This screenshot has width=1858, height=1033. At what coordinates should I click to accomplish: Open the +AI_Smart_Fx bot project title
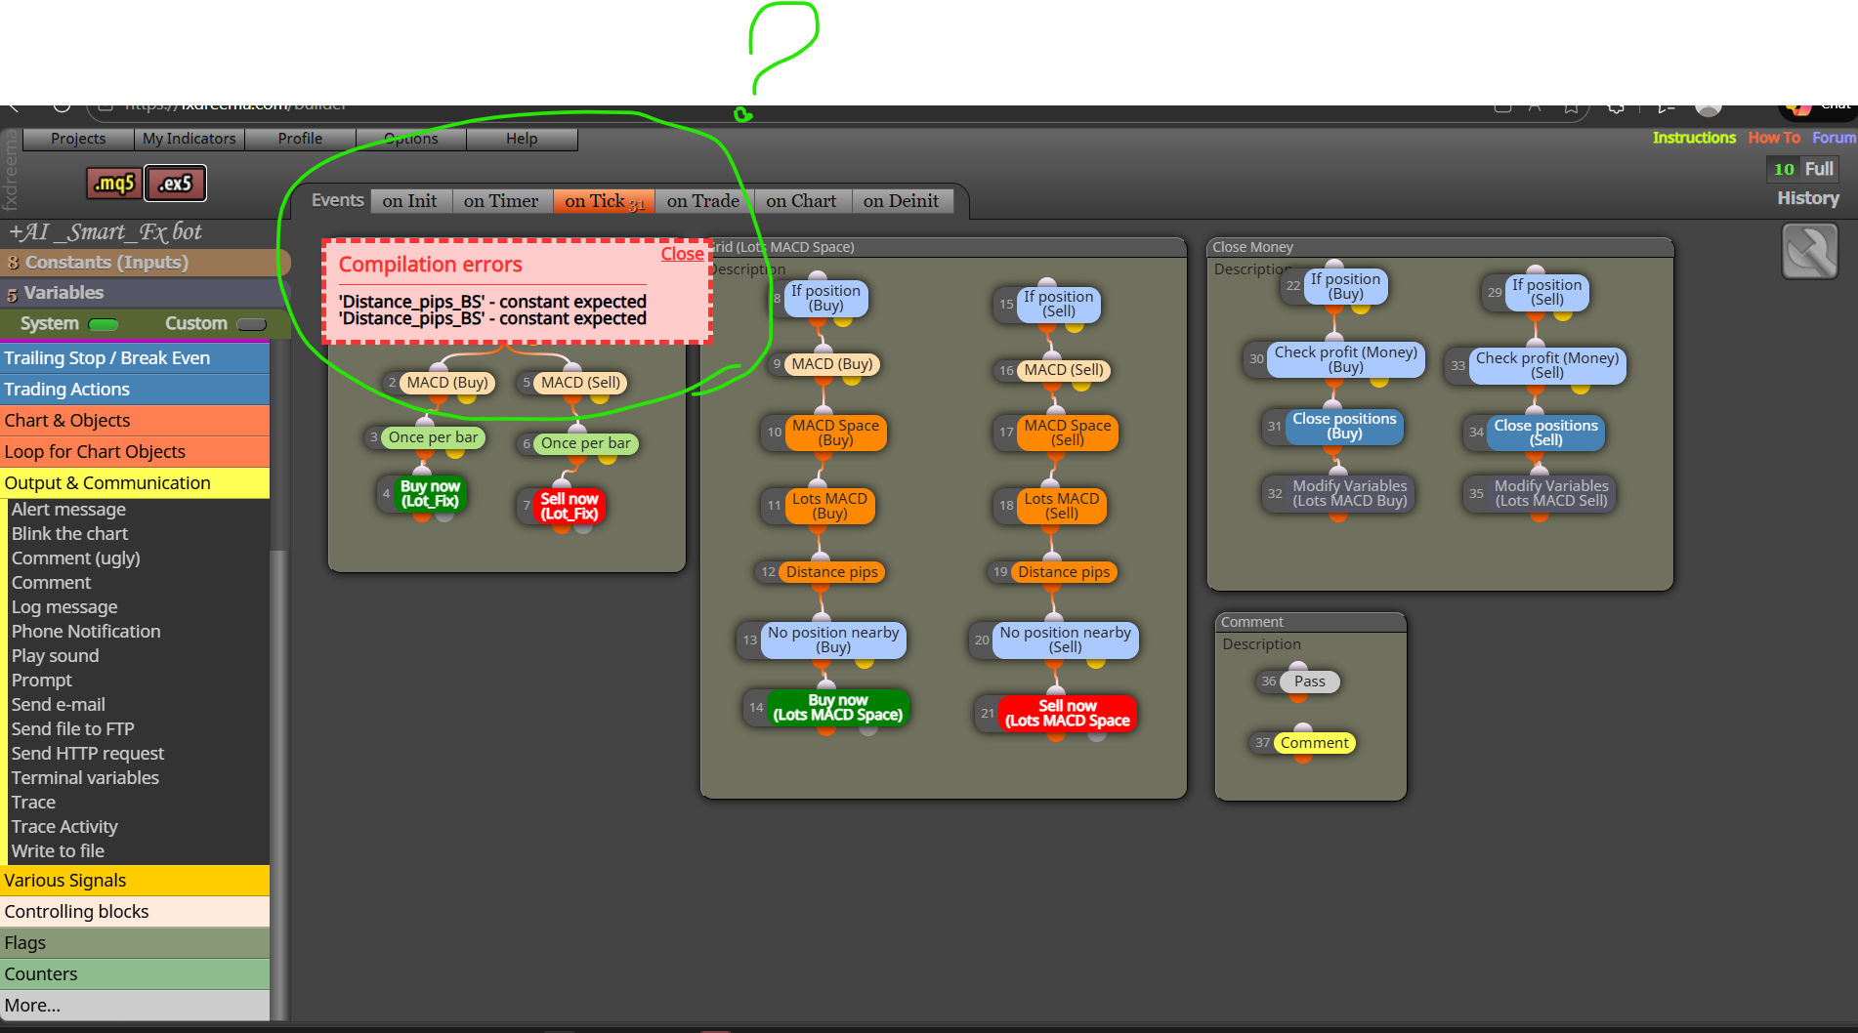pos(106,232)
